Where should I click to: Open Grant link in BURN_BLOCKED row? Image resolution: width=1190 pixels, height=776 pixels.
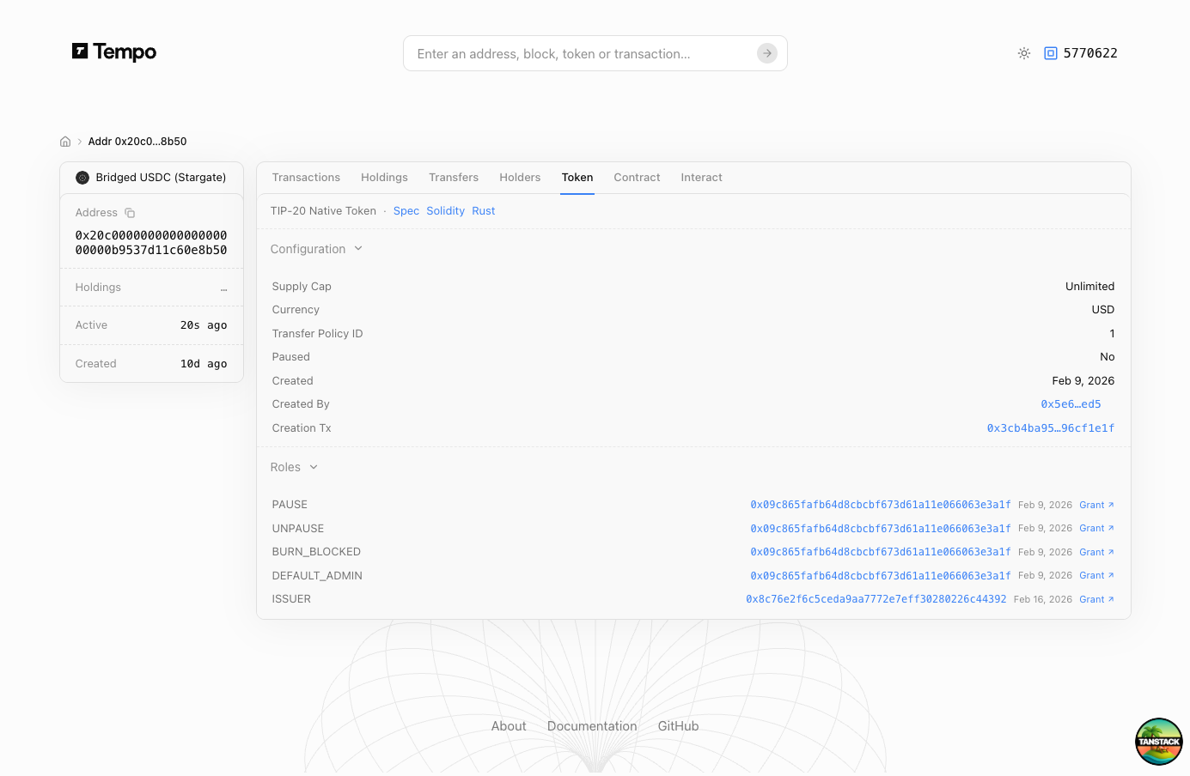click(x=1096, y=552)
